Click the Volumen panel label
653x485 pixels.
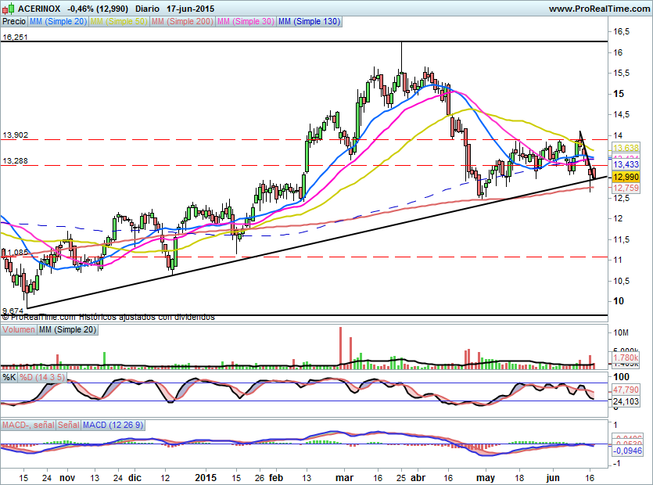[x=19, y=330]
